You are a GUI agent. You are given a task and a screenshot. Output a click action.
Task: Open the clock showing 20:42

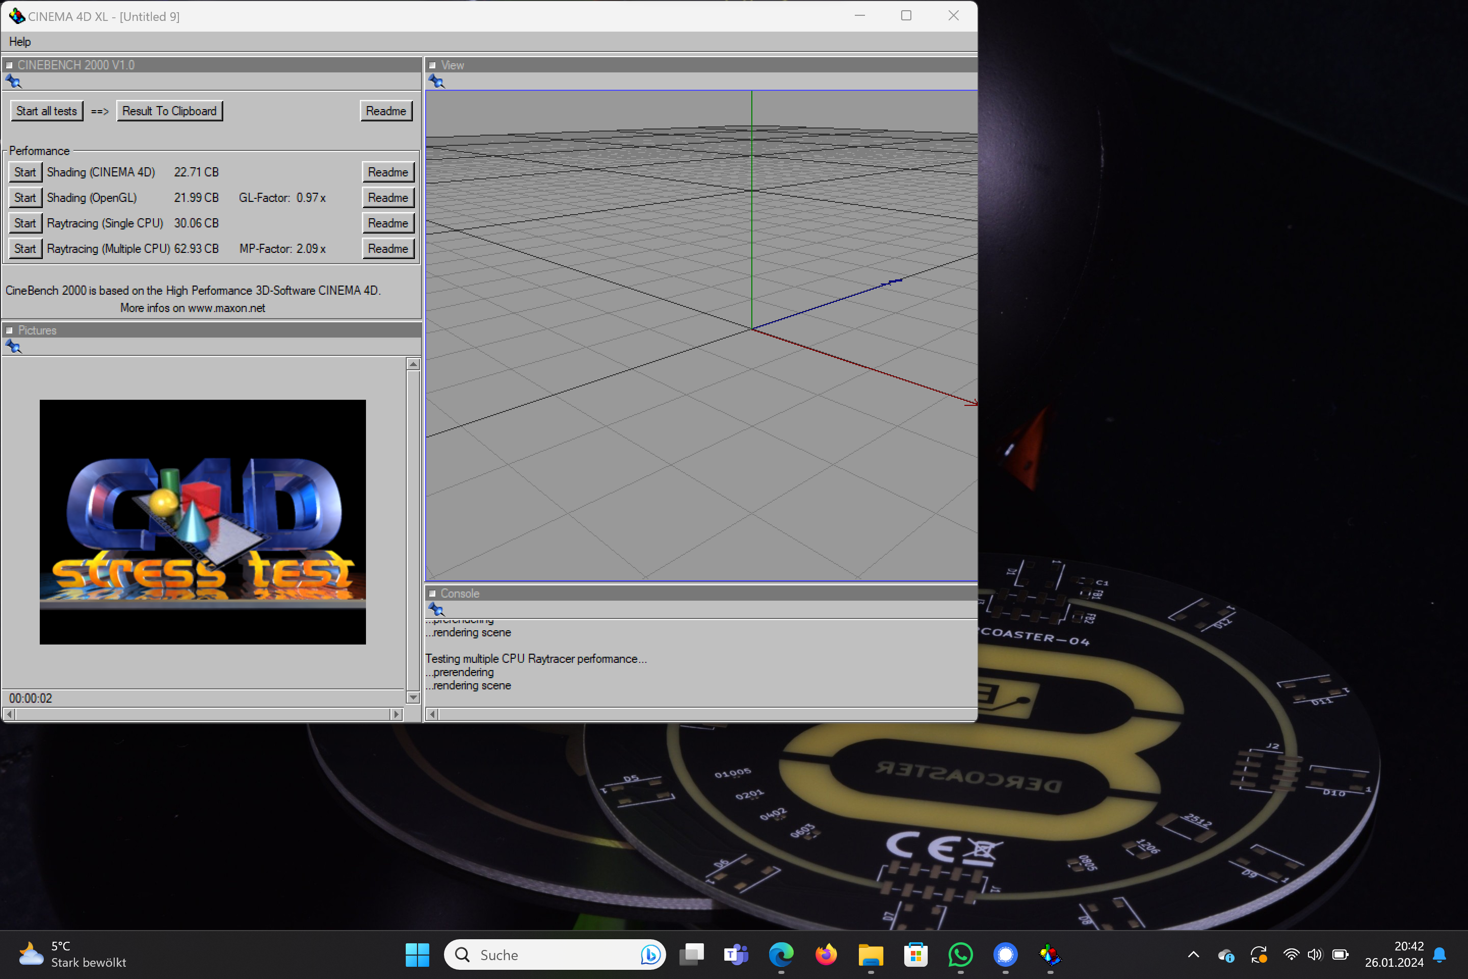point(1395,955)
